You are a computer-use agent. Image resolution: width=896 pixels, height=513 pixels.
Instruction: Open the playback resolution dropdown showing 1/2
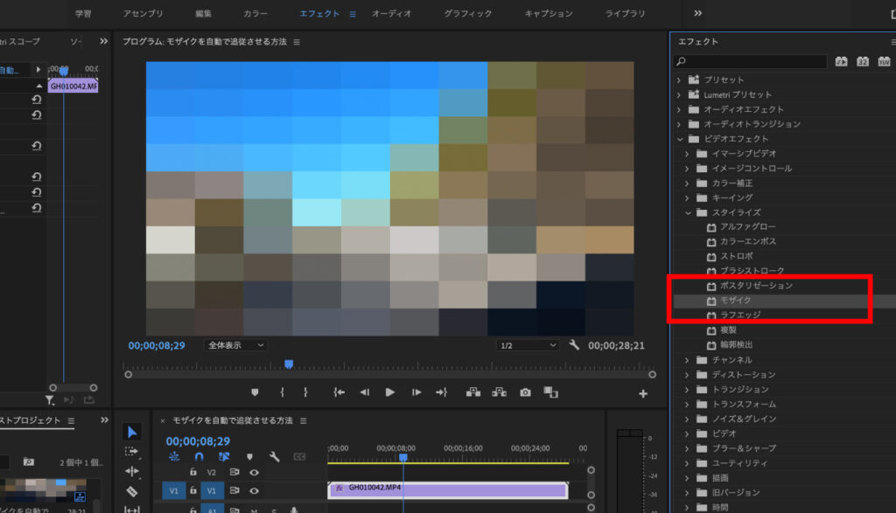point(529,344)
